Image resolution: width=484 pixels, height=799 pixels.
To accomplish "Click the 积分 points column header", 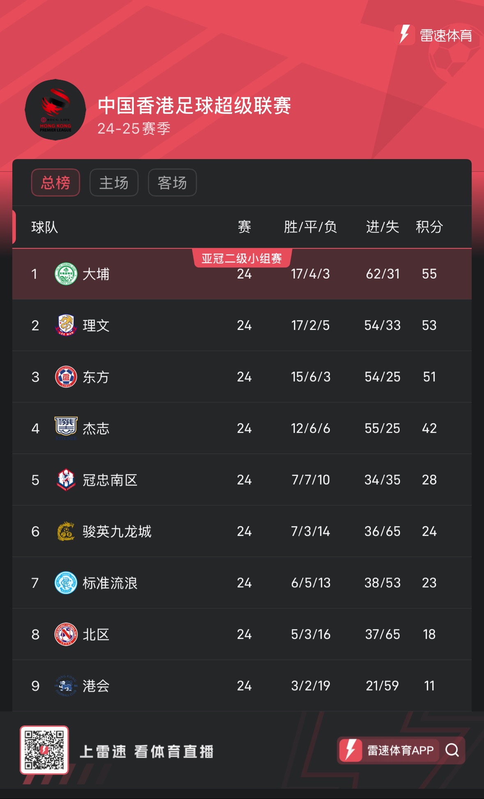I will (429, 227).
